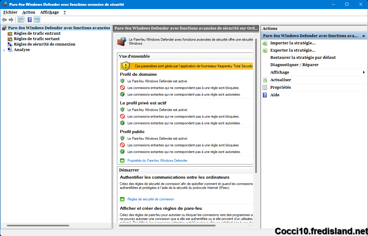Screen dimensions: 368x236
Task: Click the Profil de domaine heading
Action: pyautogui.click(x=138, y=74)
